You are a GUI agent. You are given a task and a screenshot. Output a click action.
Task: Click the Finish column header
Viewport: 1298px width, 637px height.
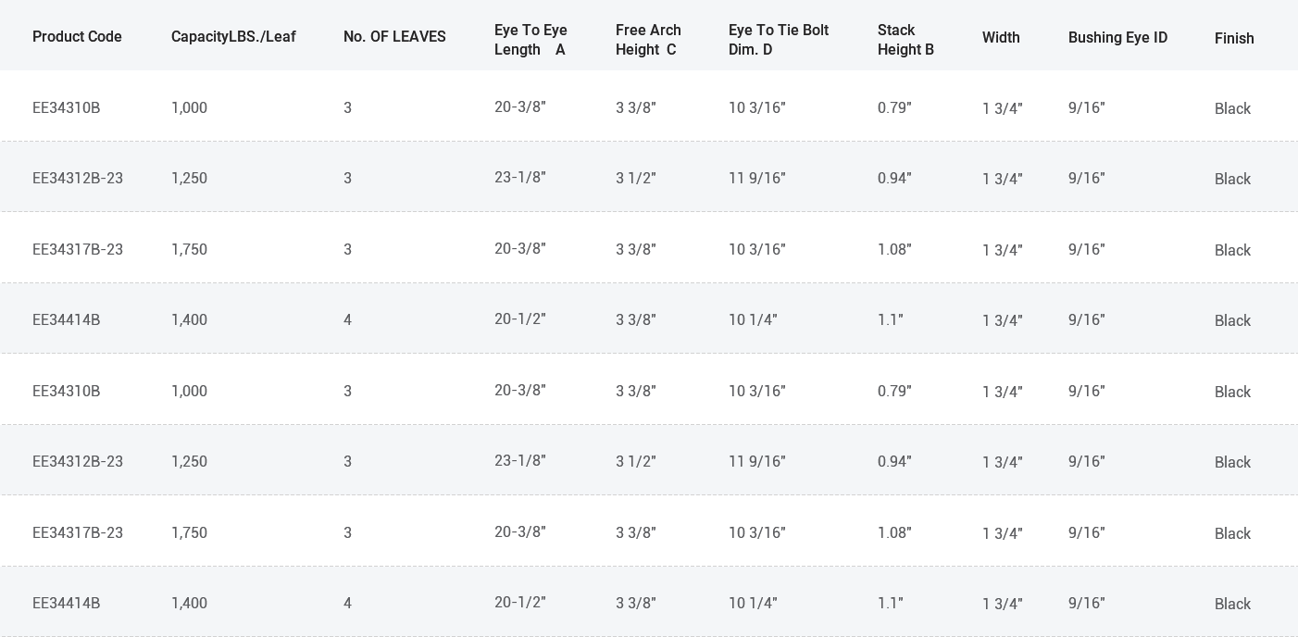click(1234, 39)
